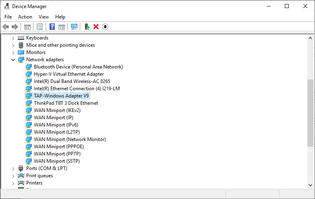The width and height of the screenshot is (315, 199).
Task: Click the Keyboards category icon
Action: point(21,38)
